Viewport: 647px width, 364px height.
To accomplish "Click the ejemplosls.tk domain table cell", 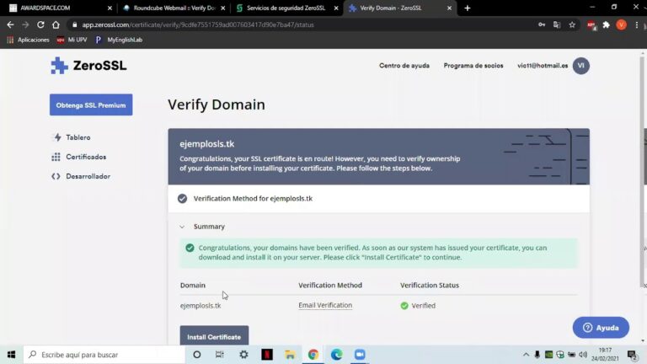I will pyautogui.click(x=201, y=306).
